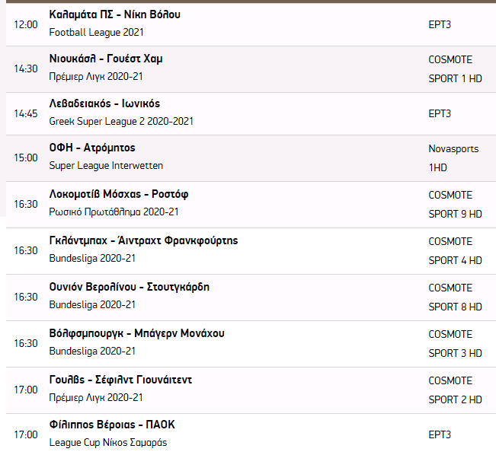Image resolution: width=496 pixels, height=455 pixels.
Task: Open Γκλάντμπαχ - Άιντραχτ Φρανκφούρτης match
Action: 143,240
